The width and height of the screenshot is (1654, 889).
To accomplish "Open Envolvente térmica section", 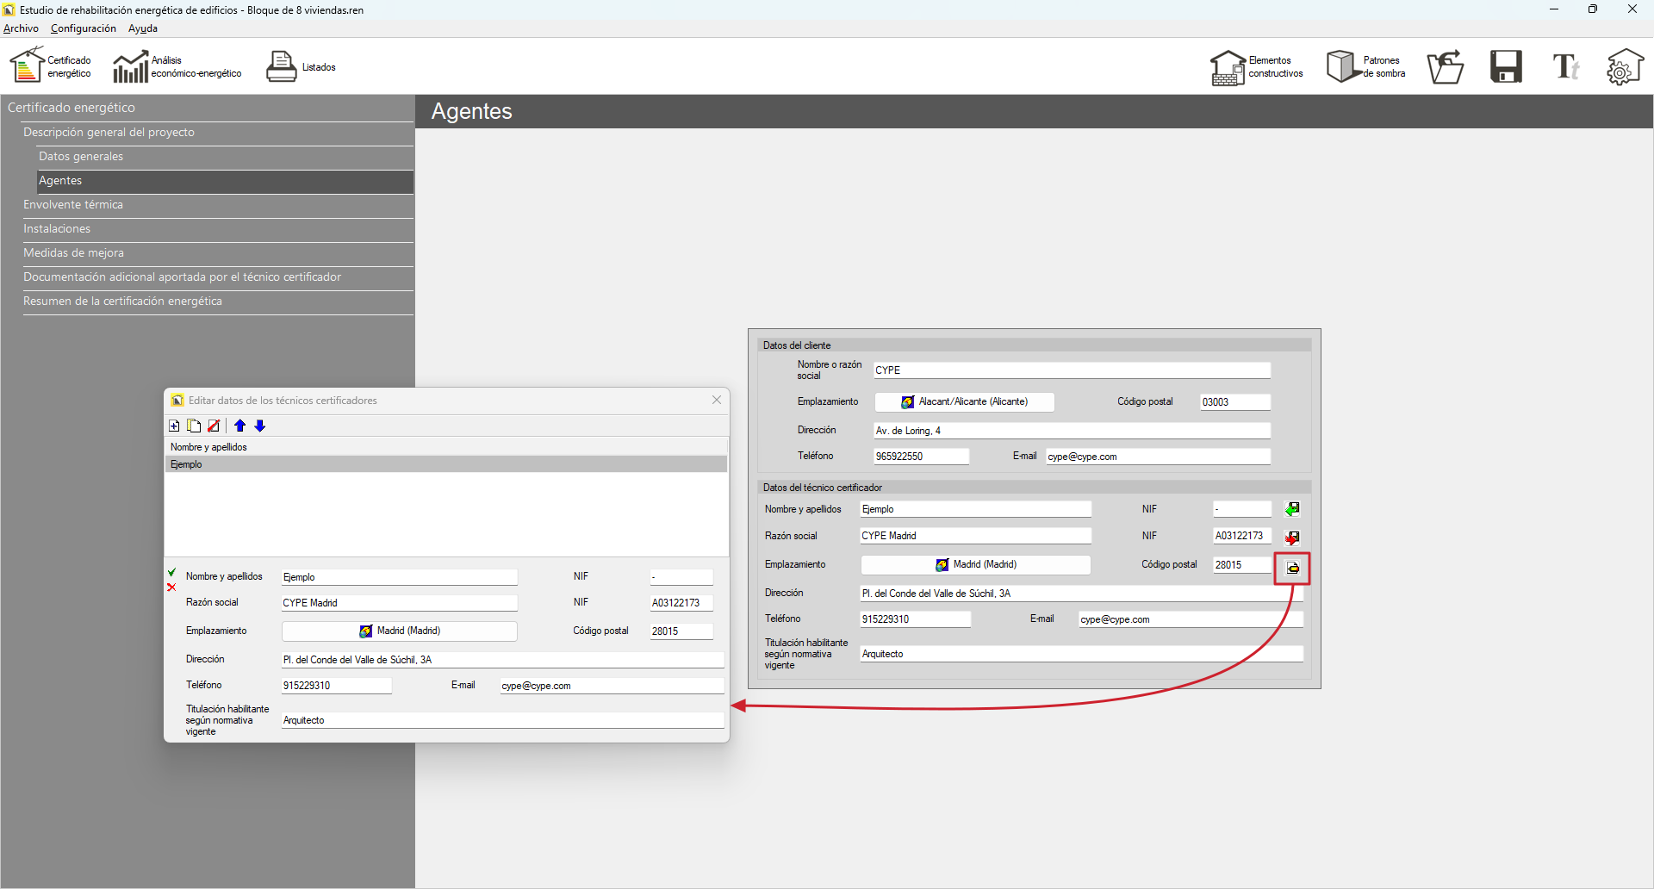I will (218, 205).
